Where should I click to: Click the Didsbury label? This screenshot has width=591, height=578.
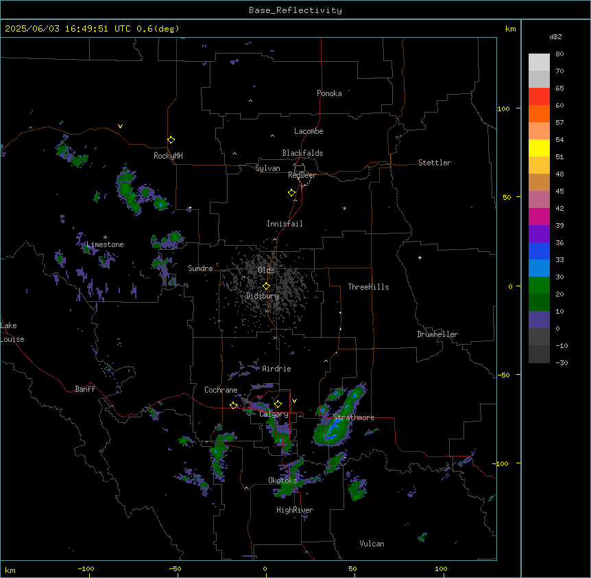click(263, 296)
